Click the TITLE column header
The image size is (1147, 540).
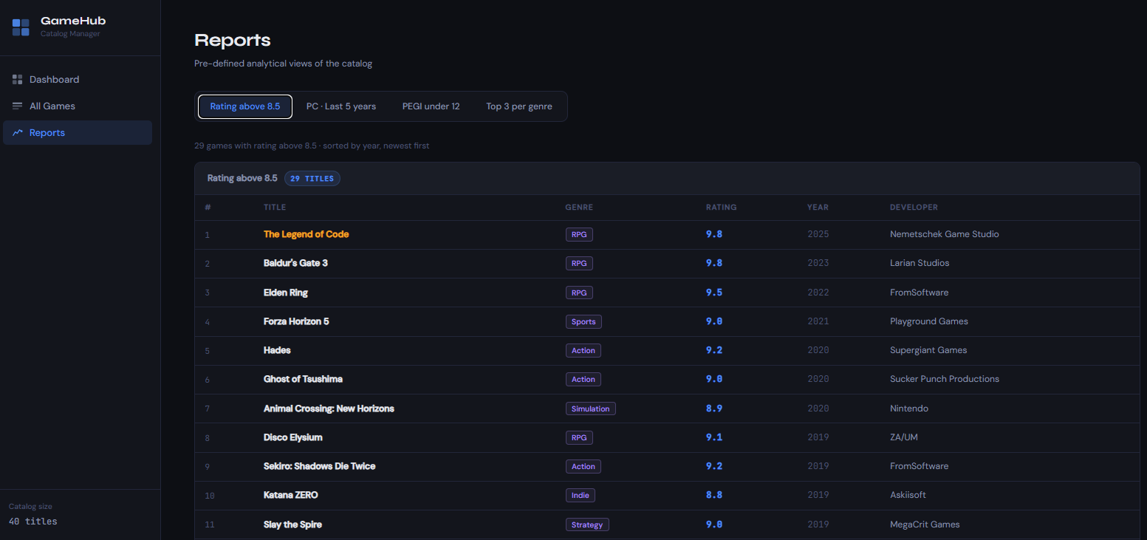pos(275,208)
